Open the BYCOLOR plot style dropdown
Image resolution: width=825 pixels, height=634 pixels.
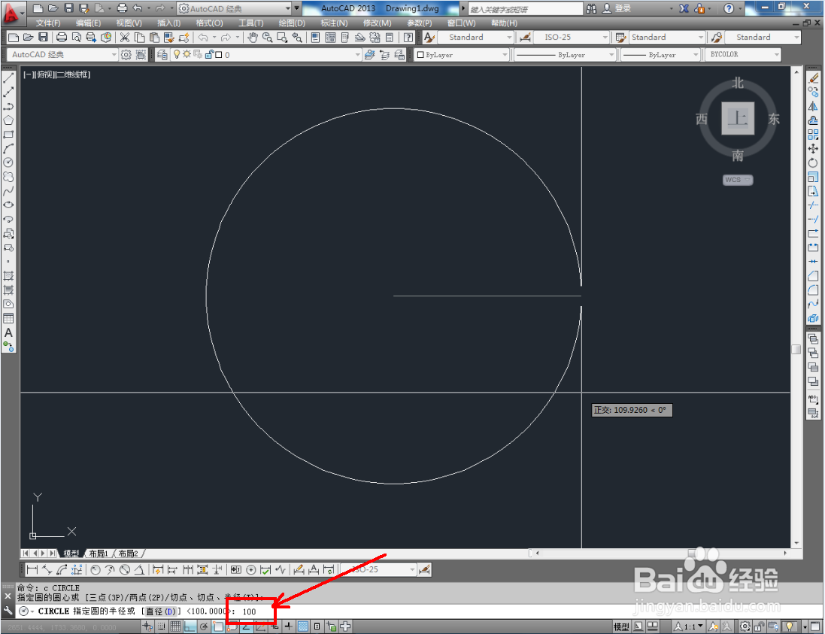click(743, 55)
